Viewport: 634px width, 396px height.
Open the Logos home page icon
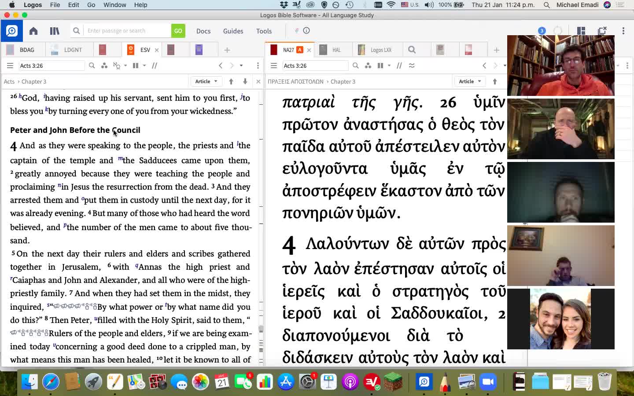tap(33, 31)
